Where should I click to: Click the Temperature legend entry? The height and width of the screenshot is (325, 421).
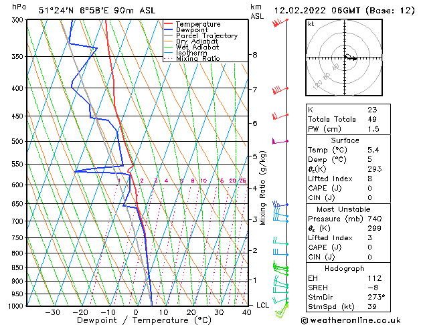point(192,24)
